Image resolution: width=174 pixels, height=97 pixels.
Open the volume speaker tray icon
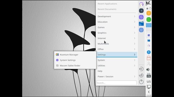pyautogui.click(x=148, y=70)
